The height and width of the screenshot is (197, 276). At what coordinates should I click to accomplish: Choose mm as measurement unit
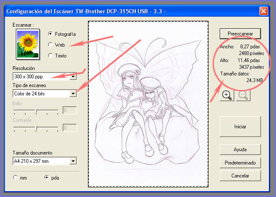pos(15,177)
